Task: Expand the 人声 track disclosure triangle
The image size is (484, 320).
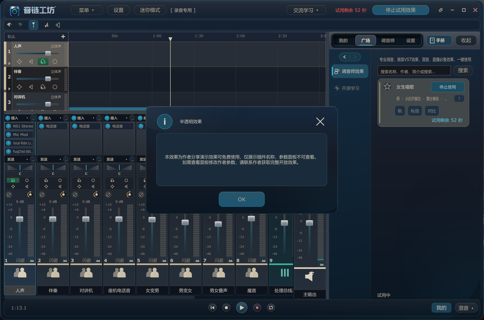Action: (9, 63)
